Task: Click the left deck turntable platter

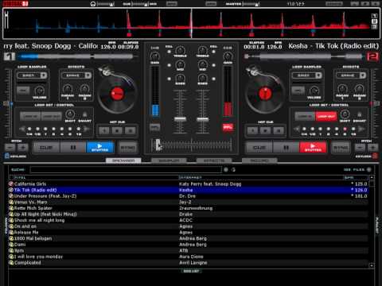Action: (x=117, y=94)
